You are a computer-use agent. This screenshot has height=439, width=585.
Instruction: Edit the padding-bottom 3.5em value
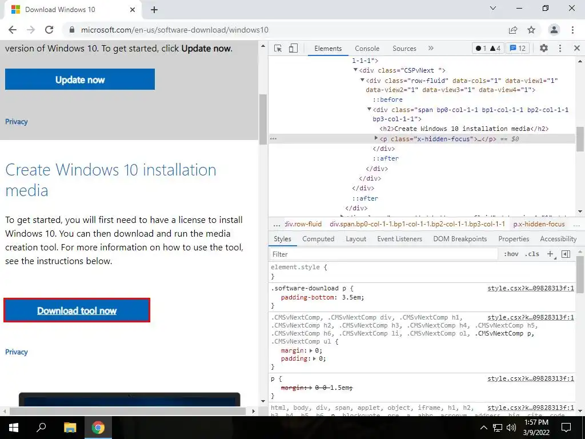click(351, 297)
